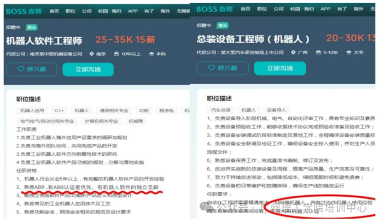Click the 设备导入 keyword tag
The image size is (379, 223).
pos(276,110)
